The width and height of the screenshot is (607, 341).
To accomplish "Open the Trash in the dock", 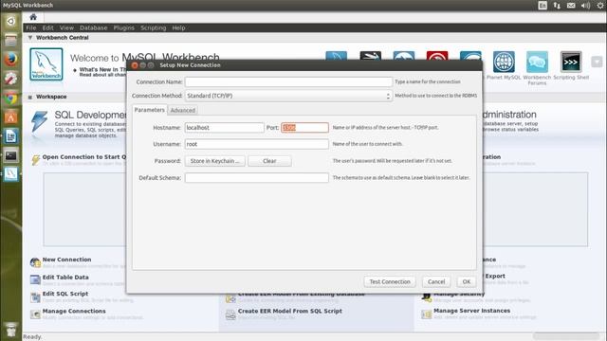I will coord(10,330).
